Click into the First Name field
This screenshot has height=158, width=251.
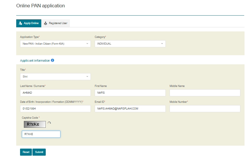[130, 93]
